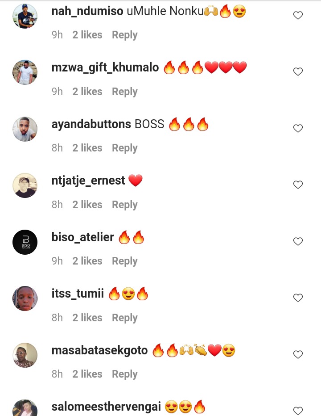
Task: Like the ayandabuttons BOSS comment
Action: point(298,128)
